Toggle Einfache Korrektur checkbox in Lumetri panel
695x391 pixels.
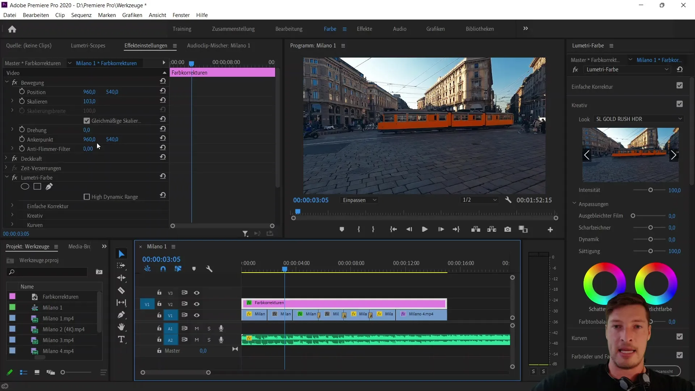click(679, 85)
